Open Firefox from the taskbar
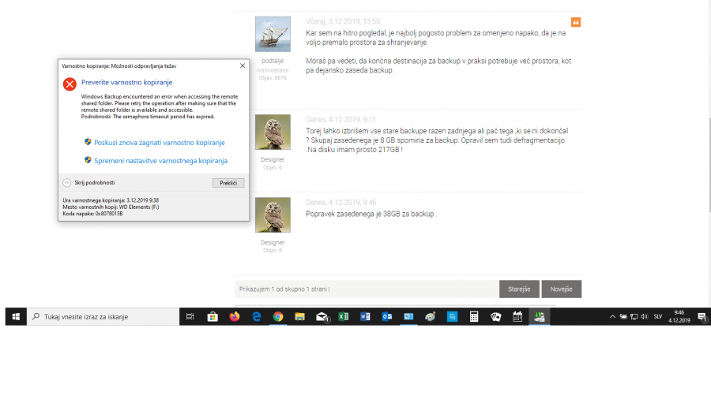The image size is (711, 399). [235, 316]
